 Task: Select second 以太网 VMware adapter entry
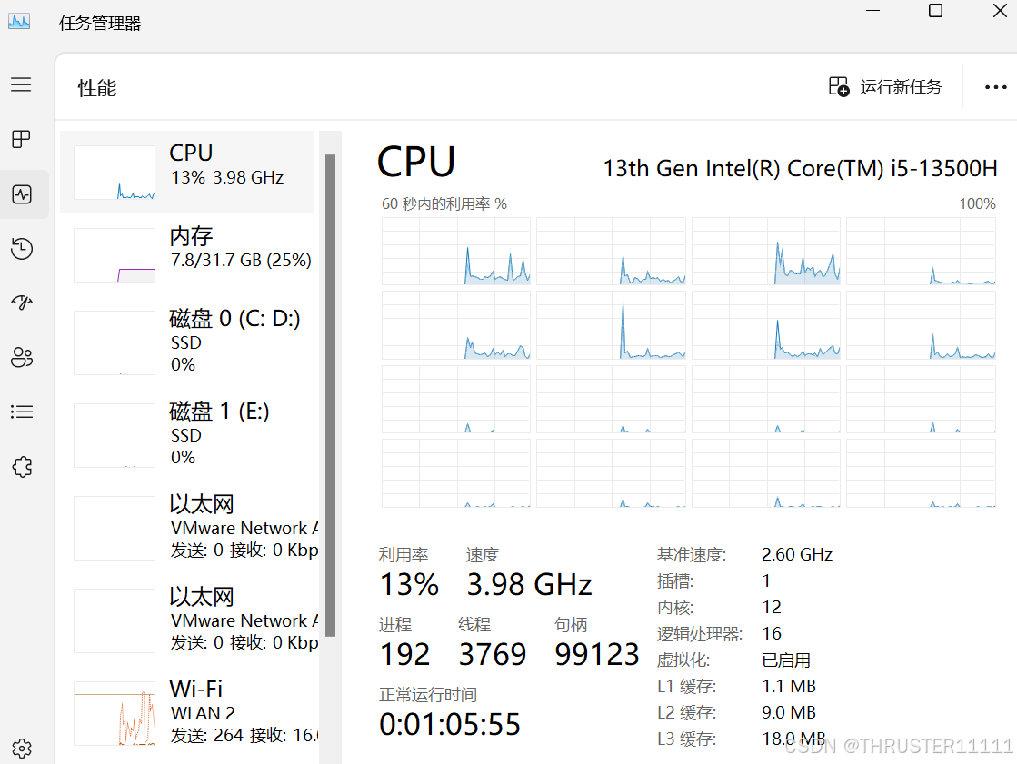point(187,620)
